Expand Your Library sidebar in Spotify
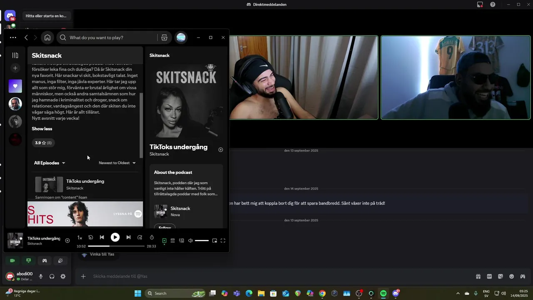Viewport: 533px width, 300px height. pos(15,55)
